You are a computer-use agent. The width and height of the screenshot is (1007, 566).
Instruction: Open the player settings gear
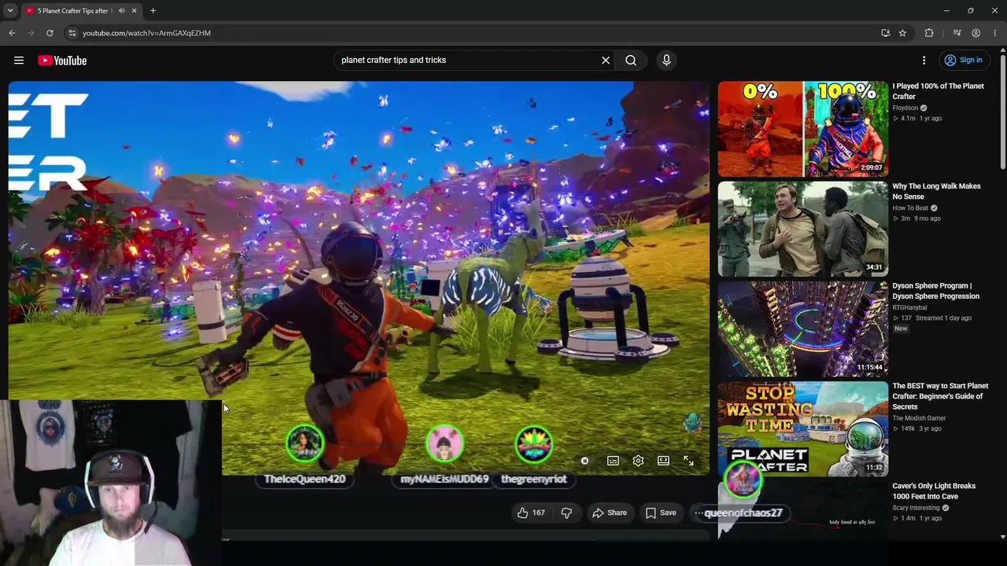[638, 461]
